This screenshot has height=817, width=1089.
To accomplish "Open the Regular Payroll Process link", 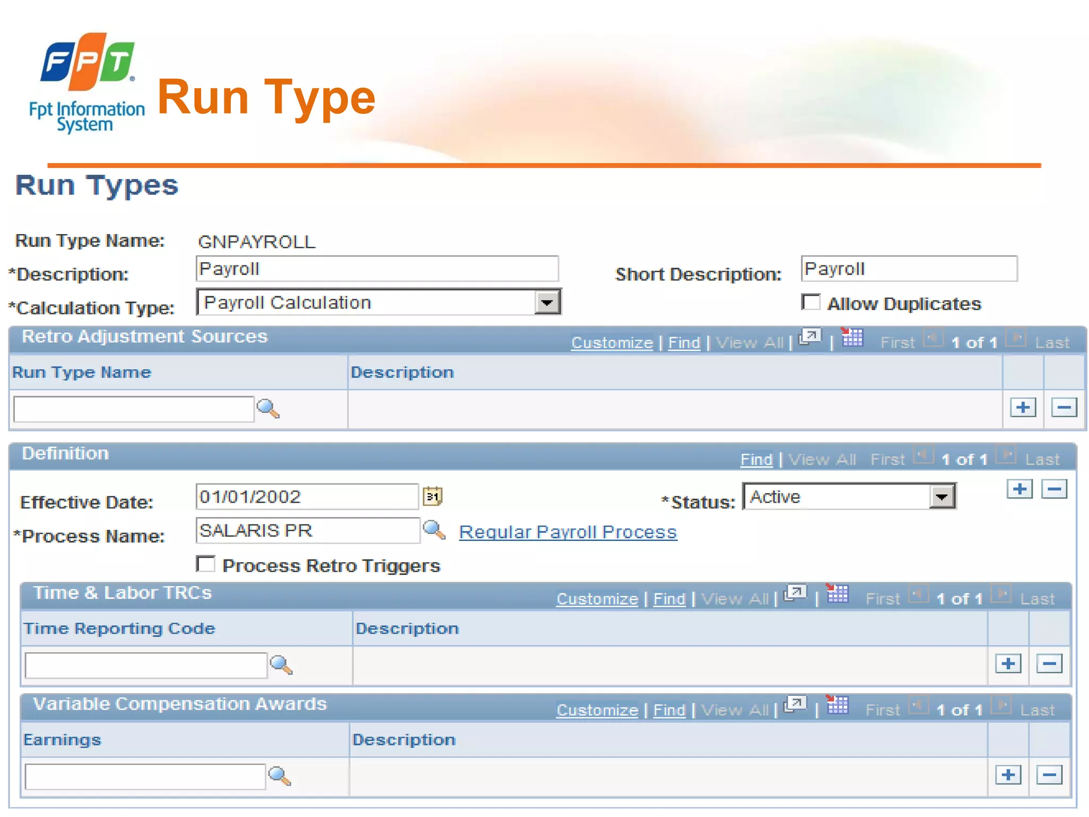I will click(x=568, y=532).
